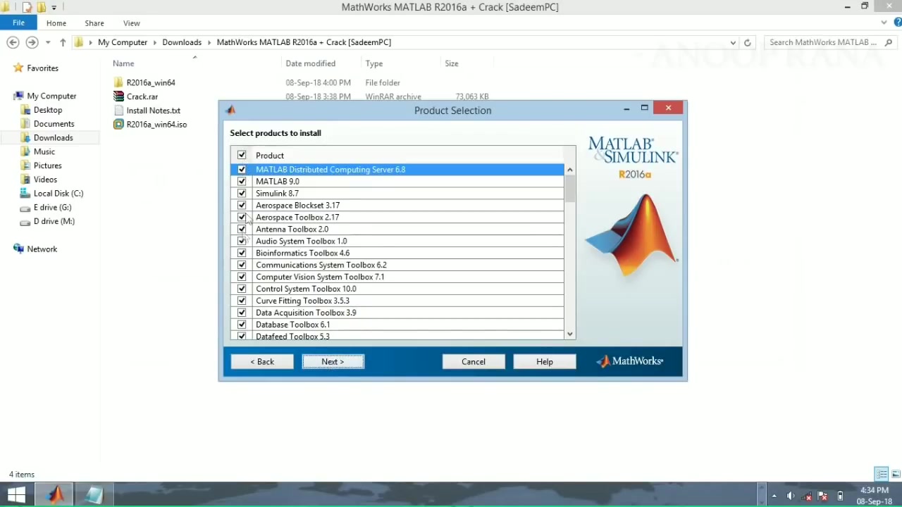Screen dimensions: 902x507
Task: Uncheck the Aerospace Blockset 3.17 checkbox
Action: tap(242, 206)
